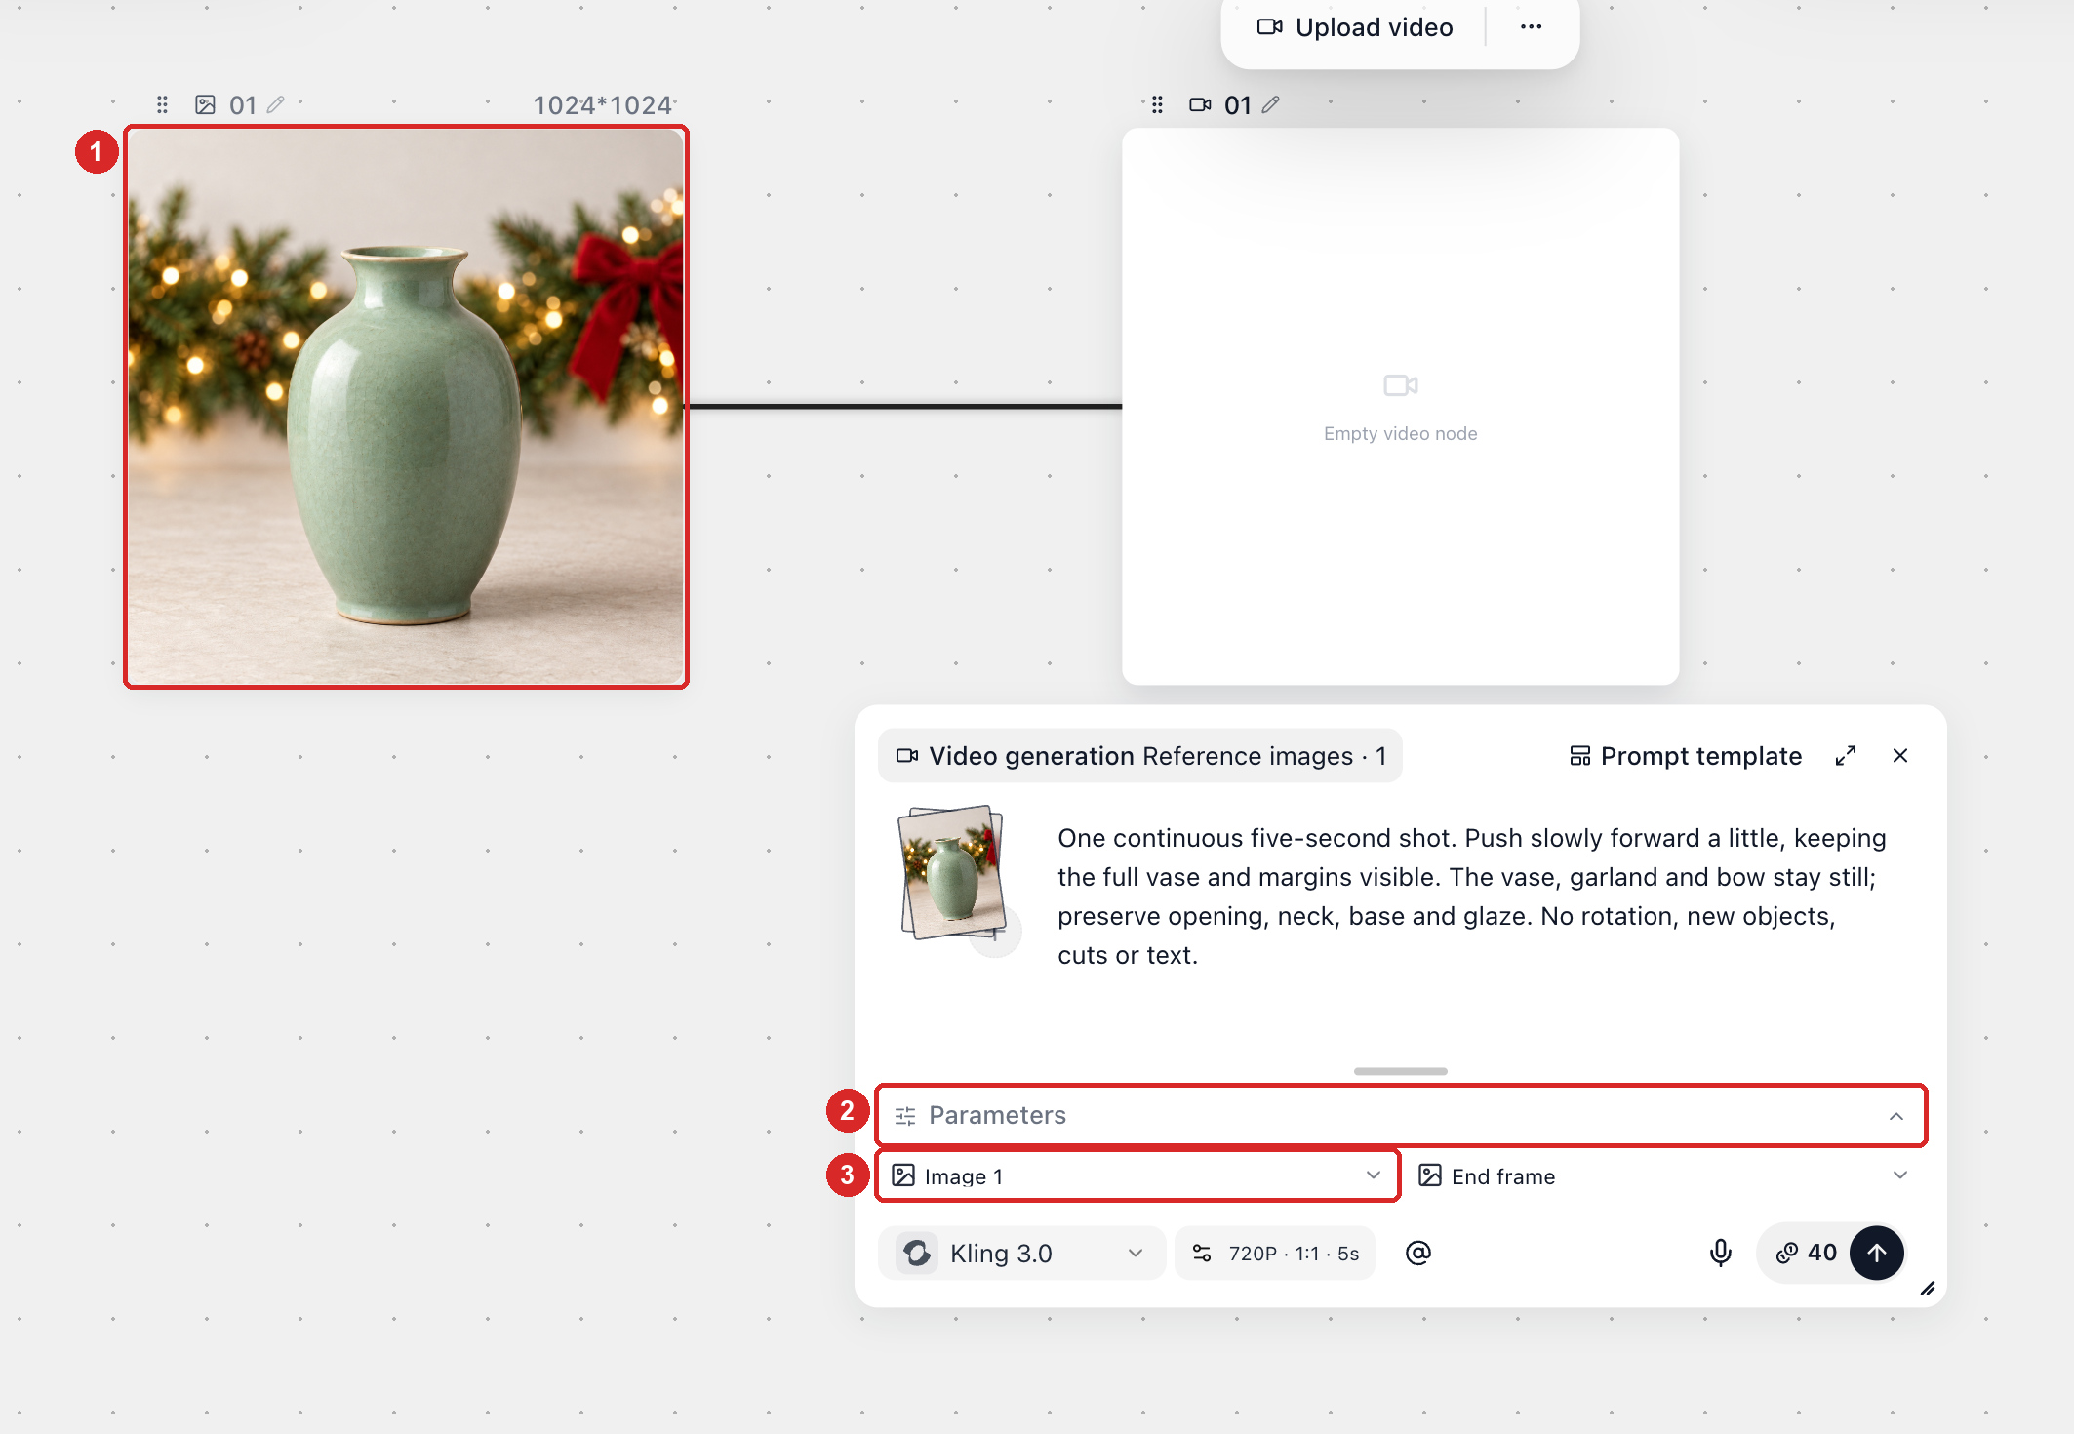The image size is (2074, 1434).
Task: Open the End frame dropdown
Action: (x=1662, y=1175)
